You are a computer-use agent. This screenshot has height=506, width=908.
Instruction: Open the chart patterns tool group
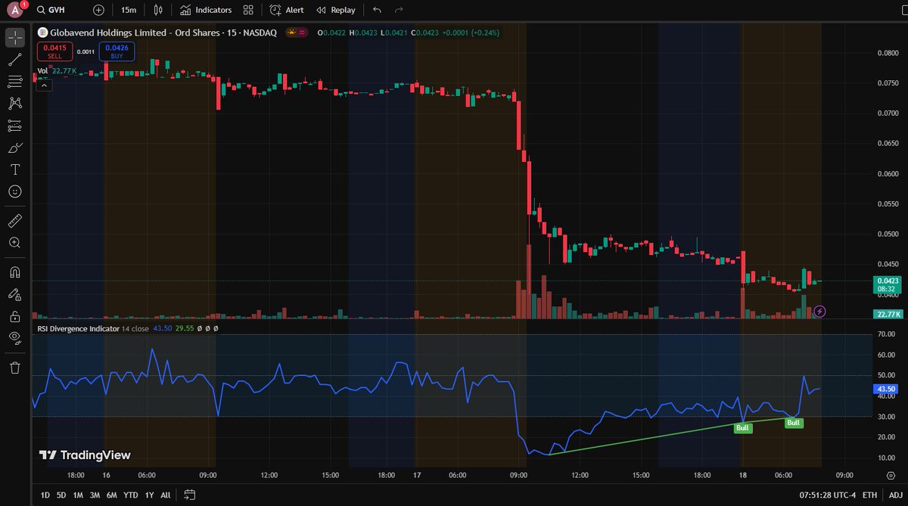15,103
